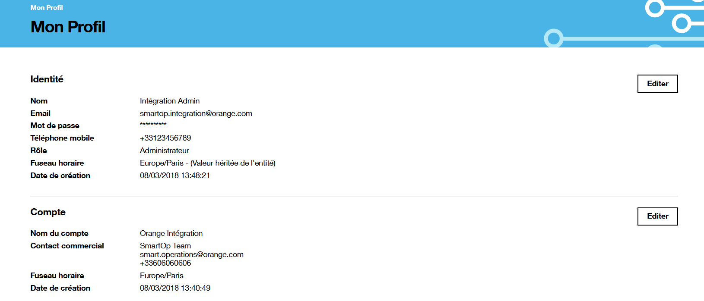Click the contact phone +33606060606
The width and height of the screenshot is (704, 301).
click(165, 263)
